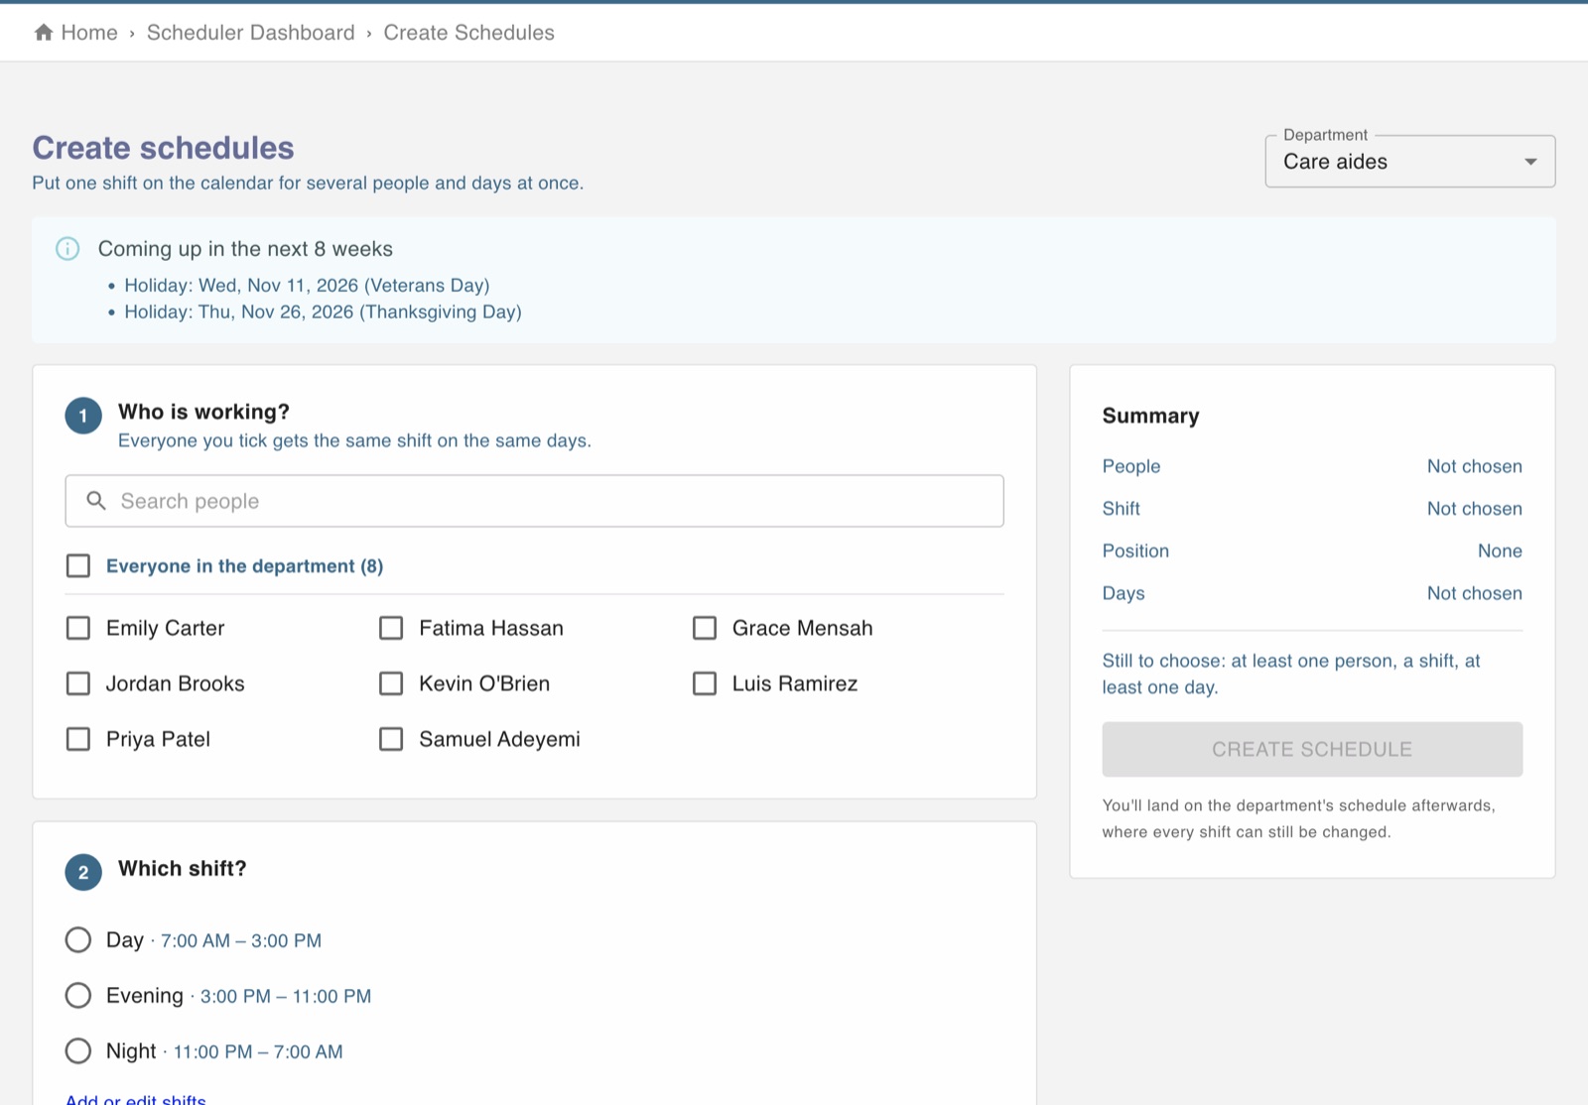Go to Home breadcrumb link
The image size is (1588, 1105).
click(x=89, y=33)
